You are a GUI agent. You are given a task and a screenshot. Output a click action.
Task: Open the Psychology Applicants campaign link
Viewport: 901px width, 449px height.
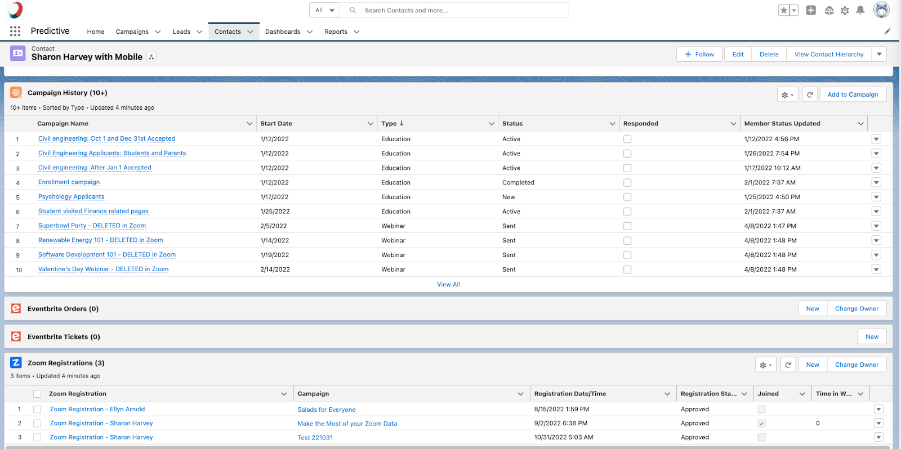[x=71, y=197]
